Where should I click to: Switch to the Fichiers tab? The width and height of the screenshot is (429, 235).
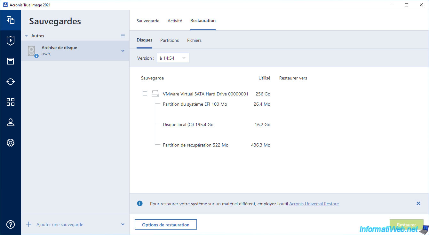[194, 41]
